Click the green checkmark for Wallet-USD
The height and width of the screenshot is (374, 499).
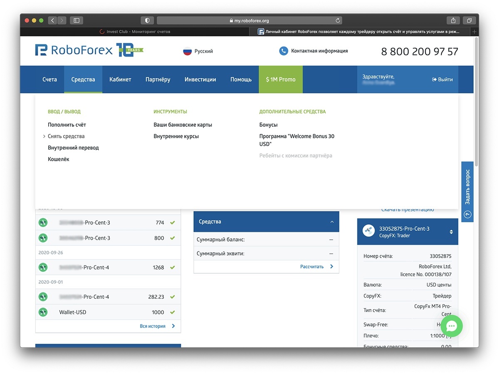click(173, 312)
